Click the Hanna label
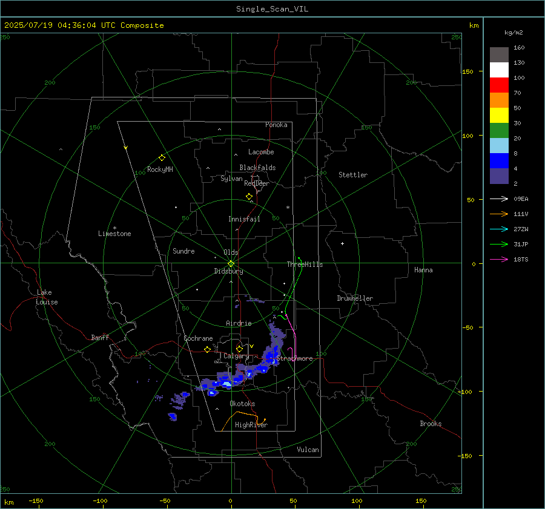Viewport: 545px width, 509px height. coord(423,270)
